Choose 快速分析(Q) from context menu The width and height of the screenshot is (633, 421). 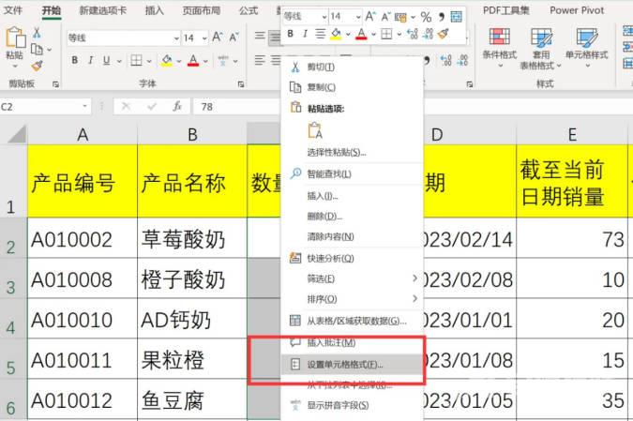[x=352, y=259]
